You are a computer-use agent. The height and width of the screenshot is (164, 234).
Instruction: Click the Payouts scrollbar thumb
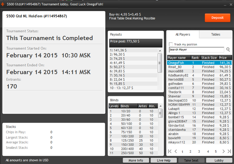pyautogui.click(x=160, y=63)
